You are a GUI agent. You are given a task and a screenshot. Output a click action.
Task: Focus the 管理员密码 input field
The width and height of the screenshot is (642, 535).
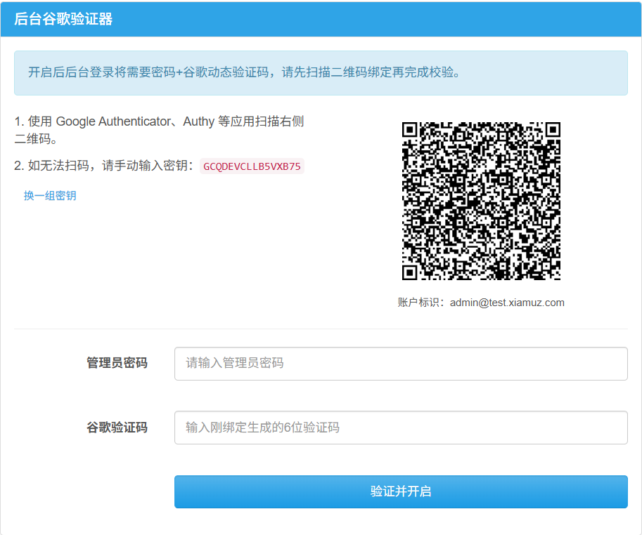[400, 364]
